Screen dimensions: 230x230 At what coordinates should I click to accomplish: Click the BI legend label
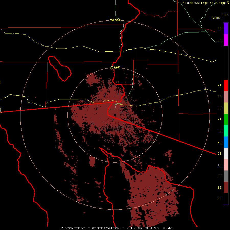pyautogui.click(x=219, y=188)
